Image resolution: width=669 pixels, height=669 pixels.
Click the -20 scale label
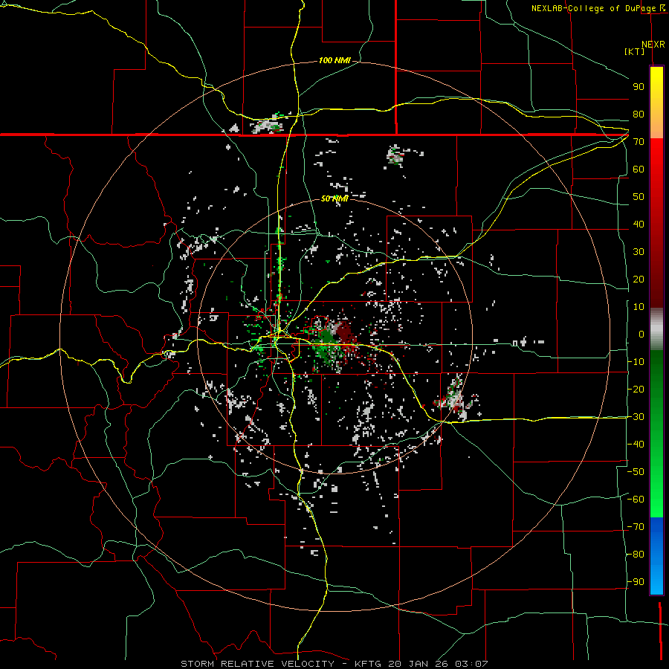point(636,390)
